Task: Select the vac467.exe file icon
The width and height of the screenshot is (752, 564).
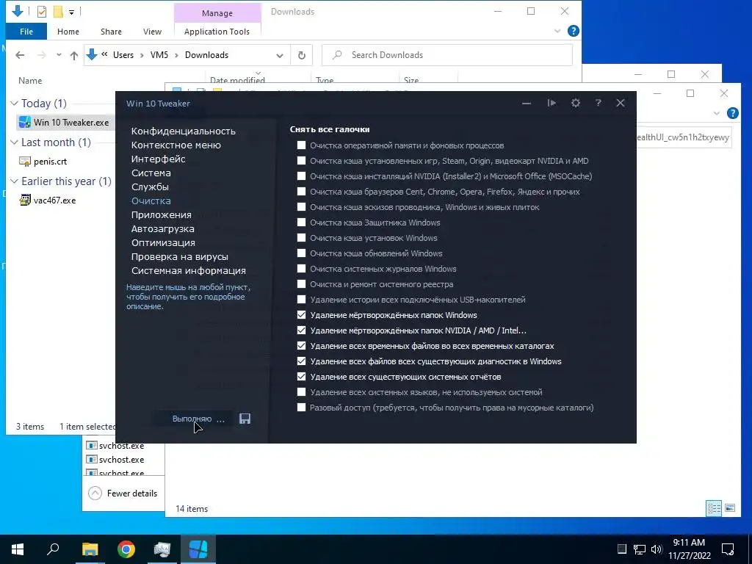Action: tap(25, 200)
